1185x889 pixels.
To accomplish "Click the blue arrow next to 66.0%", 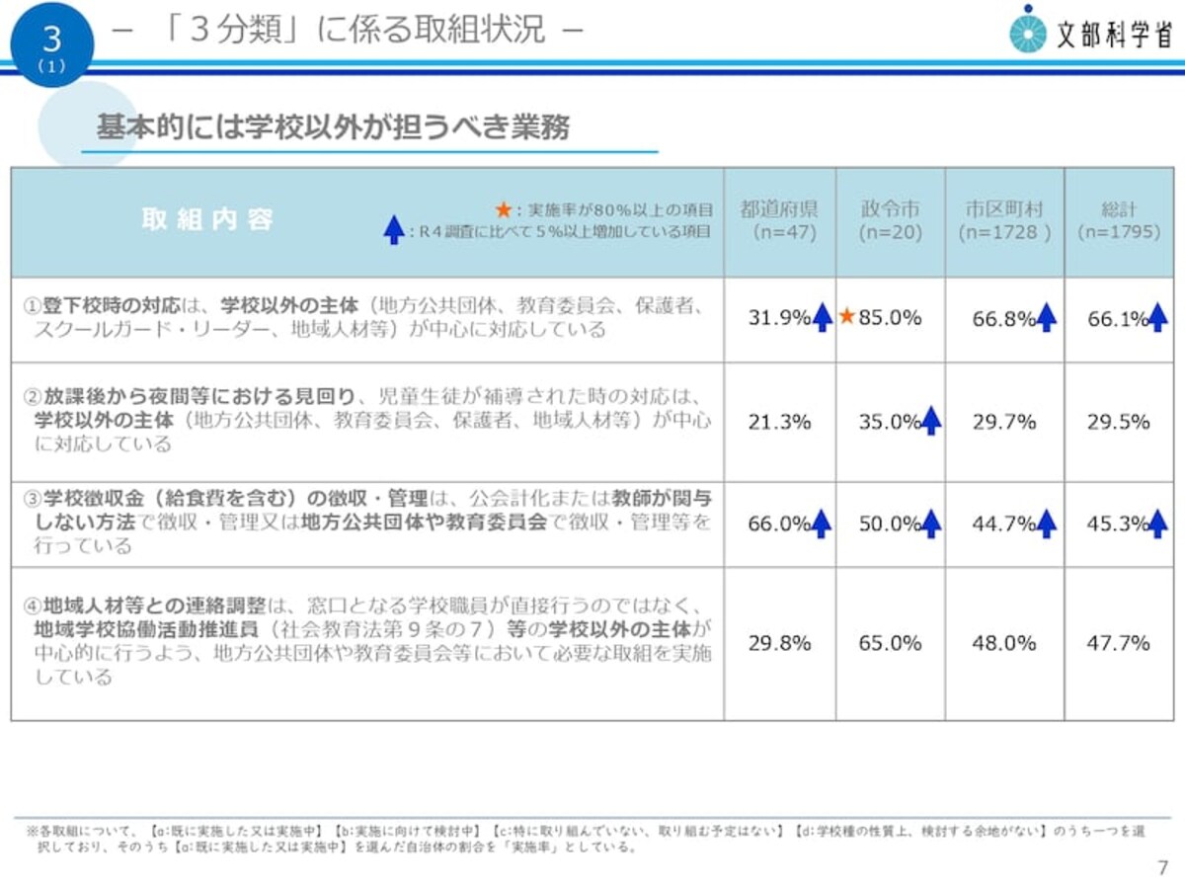I will pyautogui.click(x=822, y=524).
